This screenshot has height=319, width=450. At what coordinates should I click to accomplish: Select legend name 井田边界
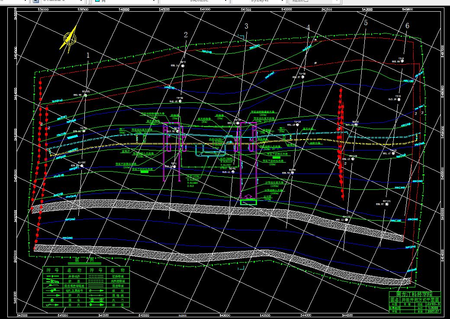coord(74,276)
